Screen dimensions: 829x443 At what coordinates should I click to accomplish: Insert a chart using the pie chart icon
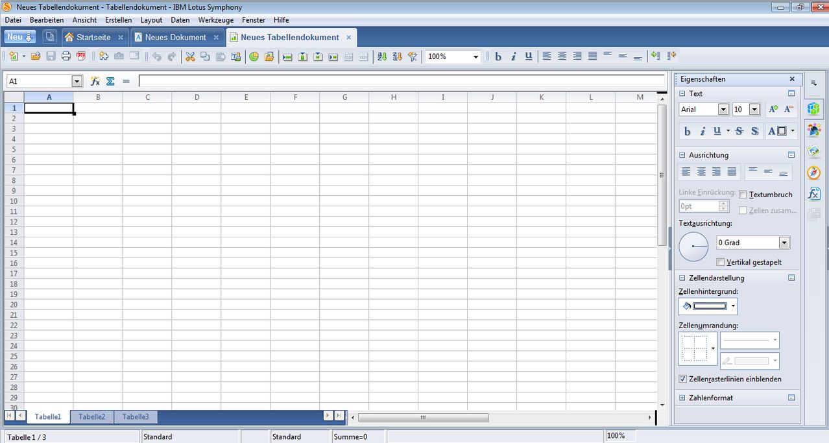[x=254, y=56]
